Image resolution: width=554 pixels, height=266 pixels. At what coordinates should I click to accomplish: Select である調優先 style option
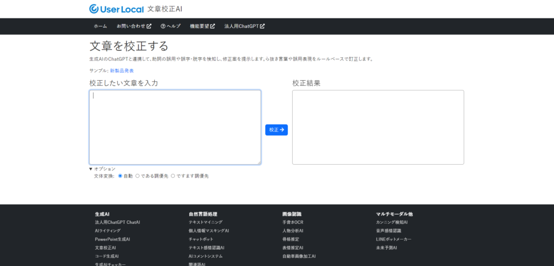coord(137,176)
